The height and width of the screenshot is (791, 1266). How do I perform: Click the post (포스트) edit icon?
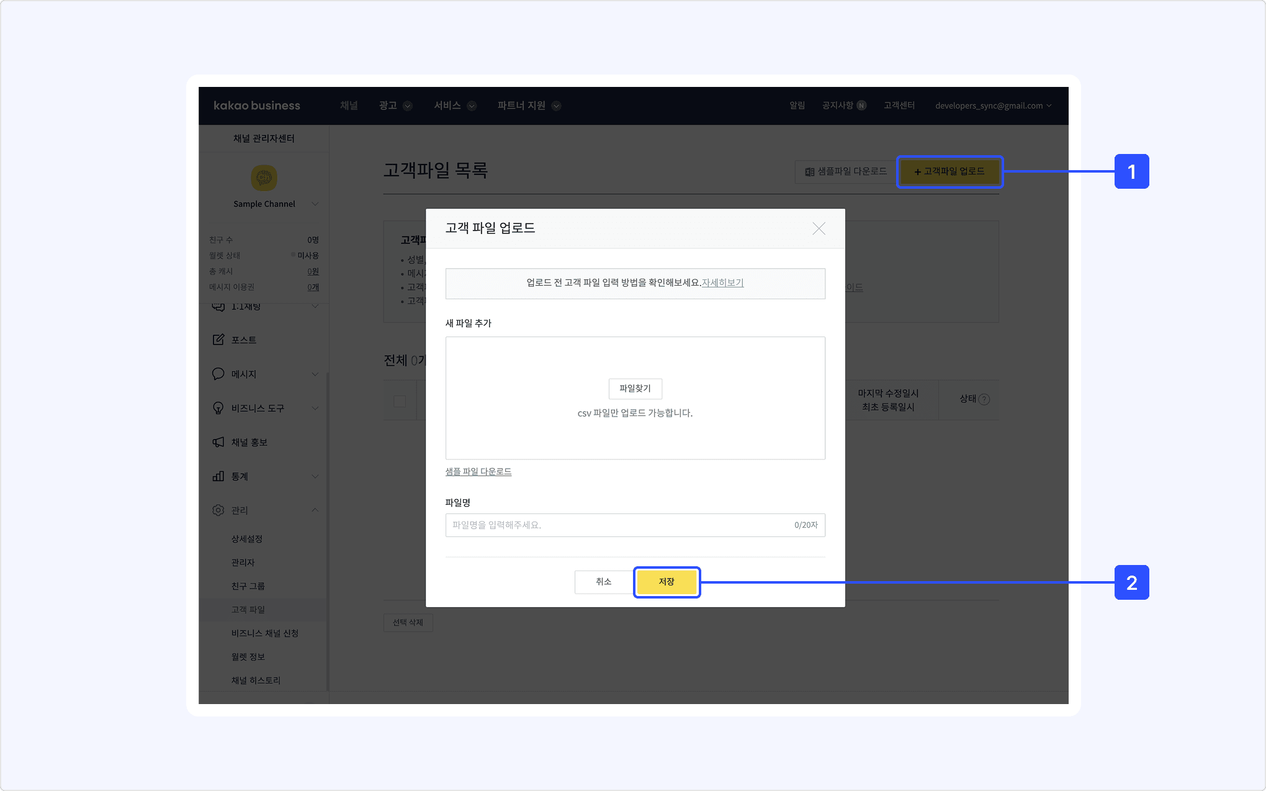pos(218,340)
